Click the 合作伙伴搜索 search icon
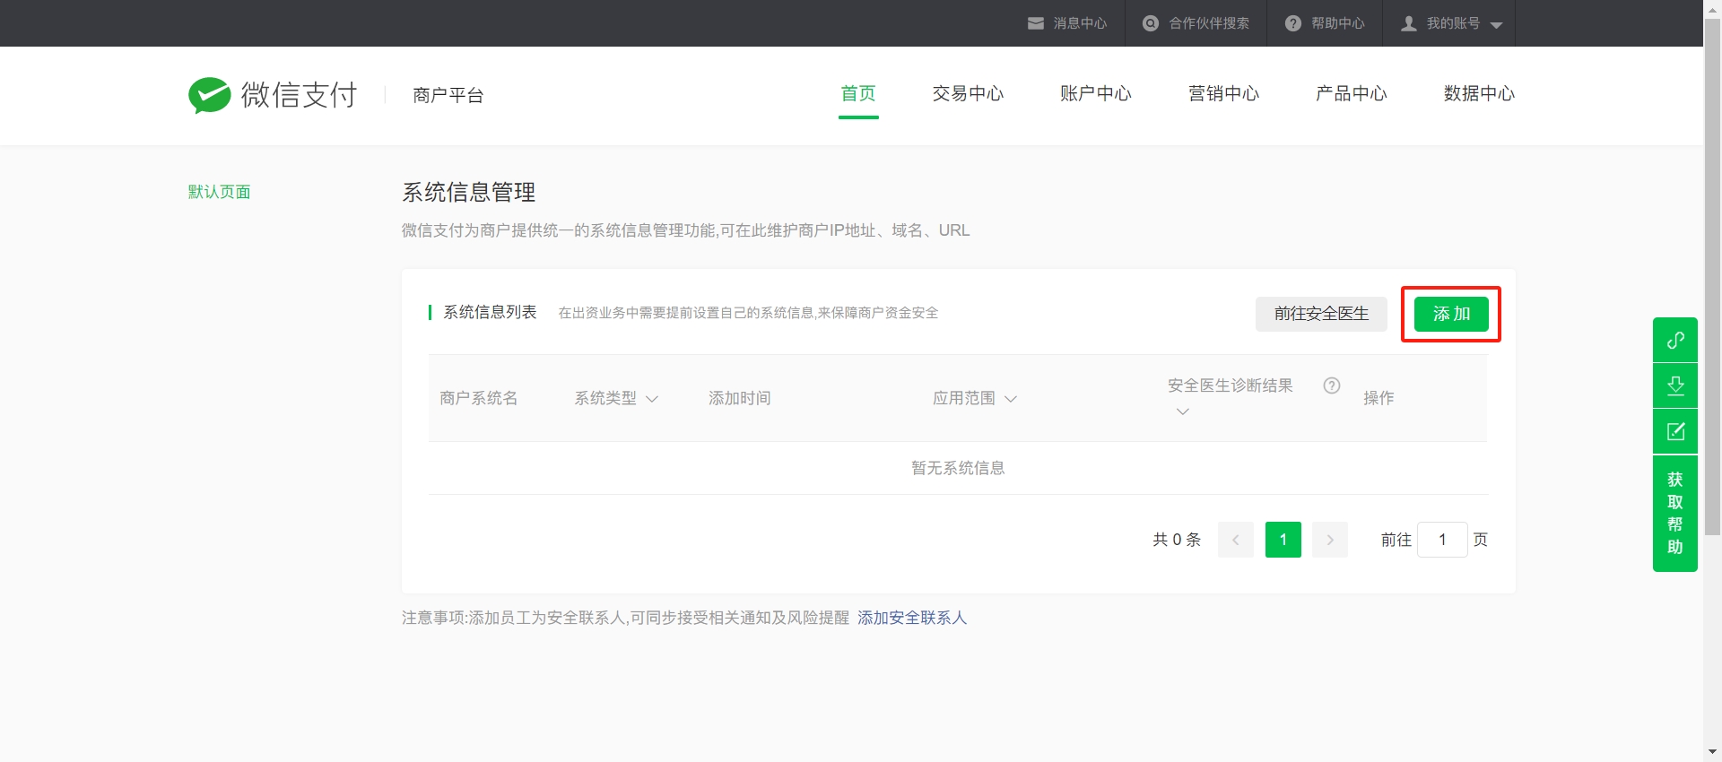This screenshot has height=762, width=1722. coord(1150,23)
